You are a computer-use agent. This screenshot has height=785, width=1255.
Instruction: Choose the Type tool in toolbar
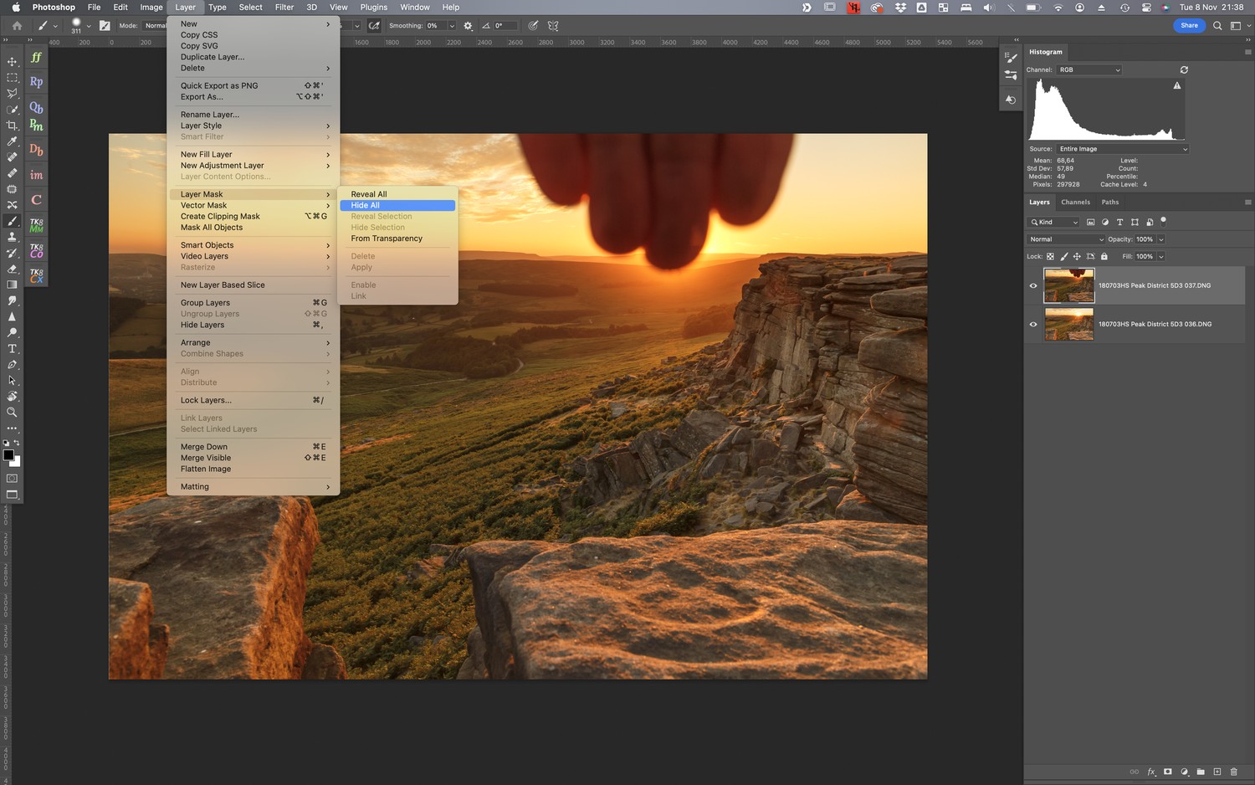(12, 349)
